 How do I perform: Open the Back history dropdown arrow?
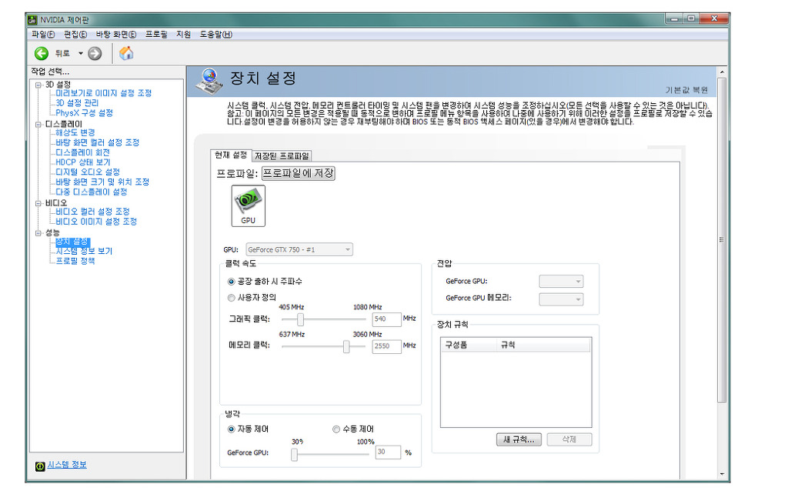tap(80, 53)
